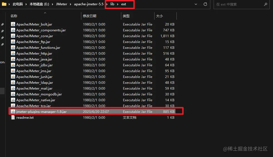Image resolution: width=273 pixels, height=157 pixels.
Task: Click the jar icon of ApacheJMeter_core.jar
Action: click(13, 36)
